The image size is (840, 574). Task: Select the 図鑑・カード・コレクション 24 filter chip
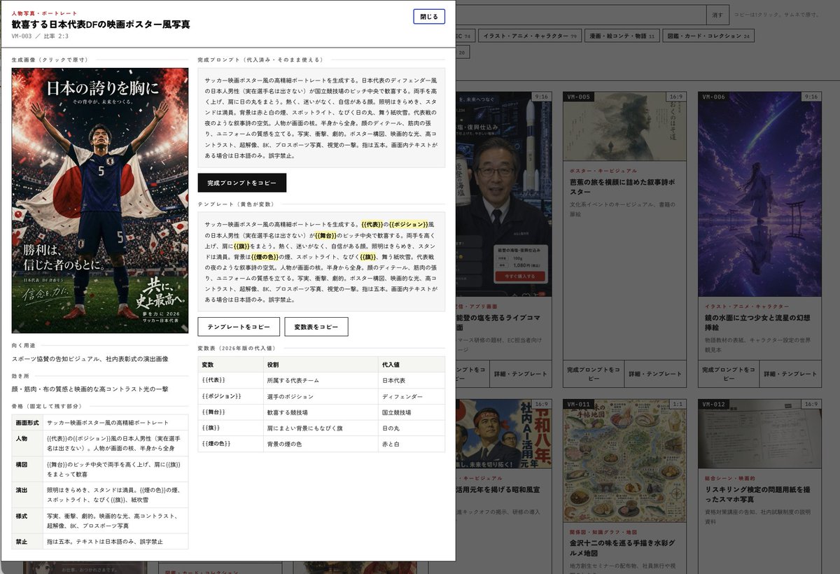coord(709,36)
